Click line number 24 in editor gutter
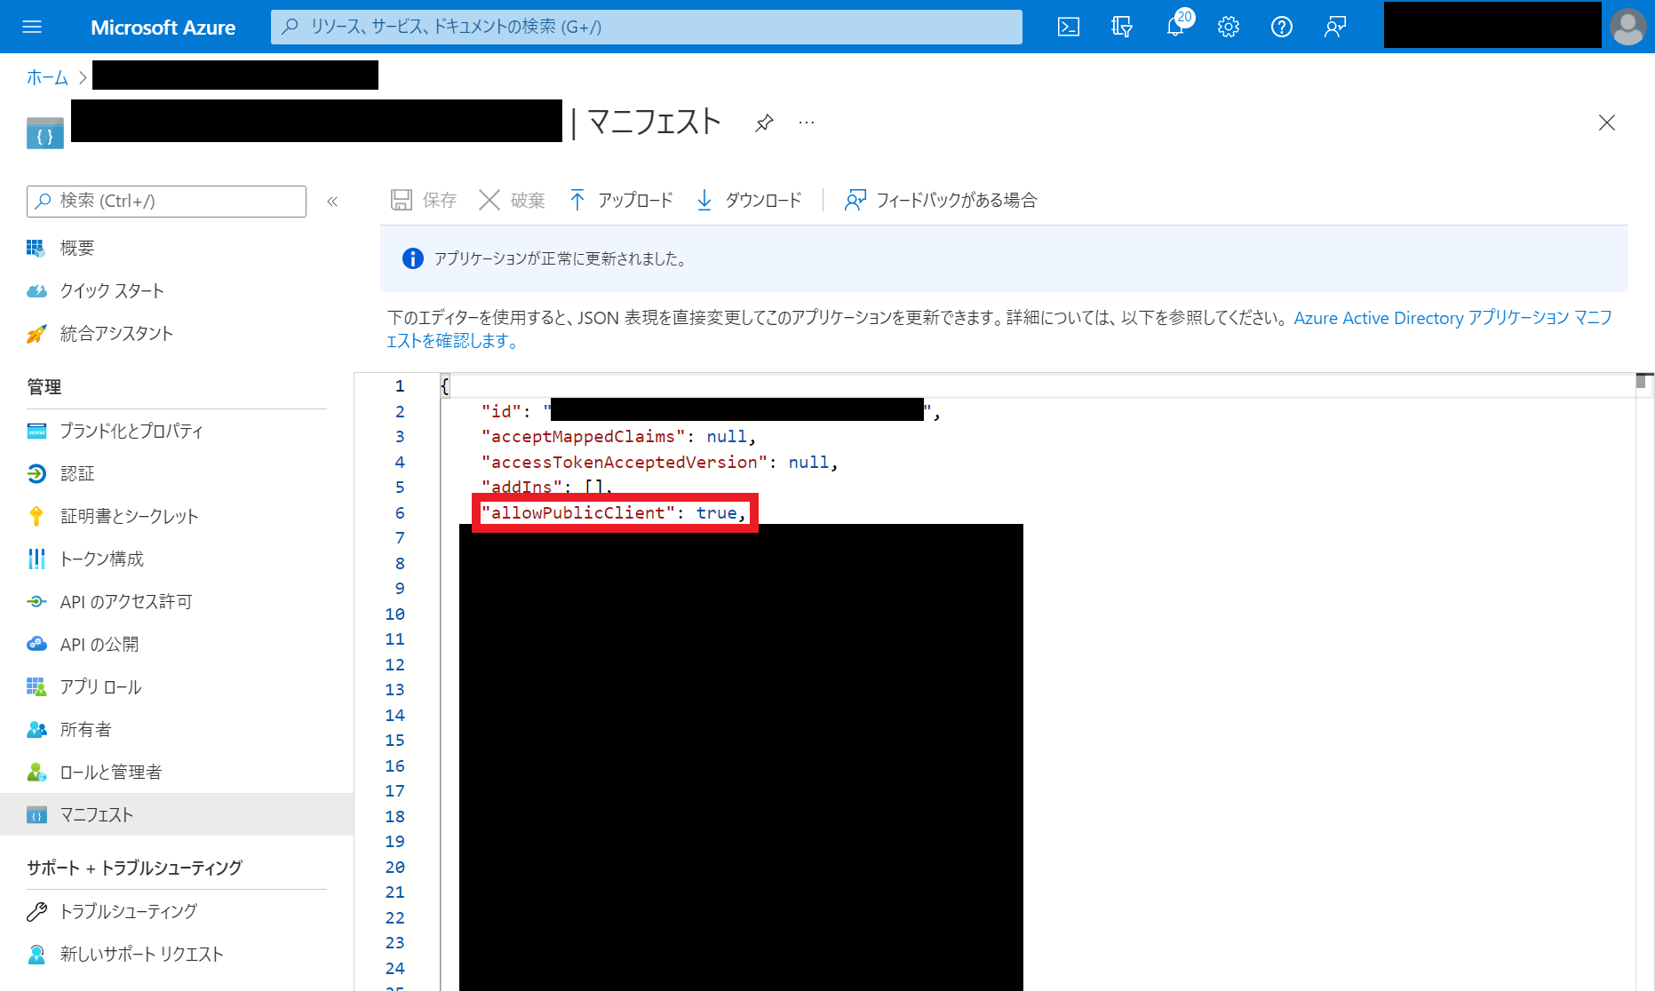Image resolution: width=1655 pixels, height=991 pixels. pyautogui.click(x=395, y=968)
